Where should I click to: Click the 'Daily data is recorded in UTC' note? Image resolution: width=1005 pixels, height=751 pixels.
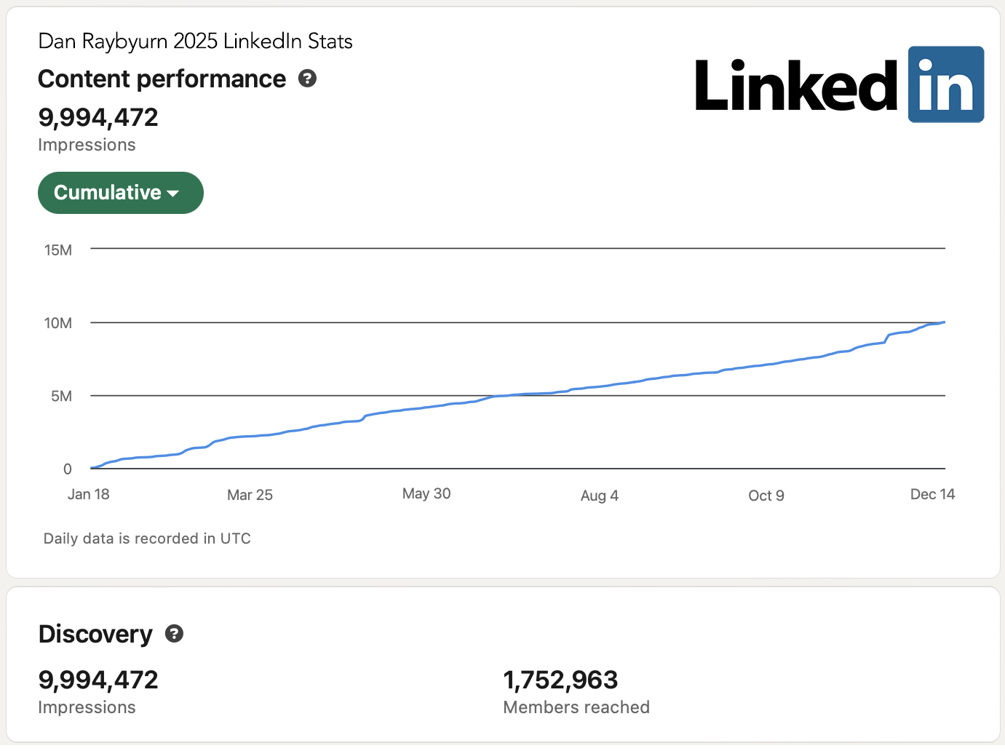click(147, 539)
